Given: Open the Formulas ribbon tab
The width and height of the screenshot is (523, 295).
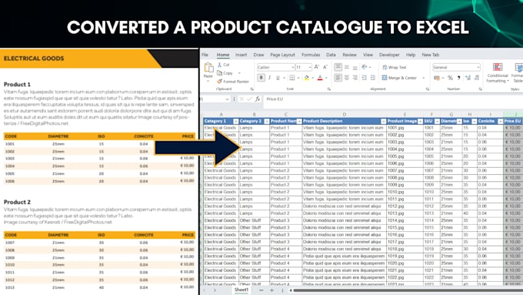Looking at the screenshot, I should (311, 55).
